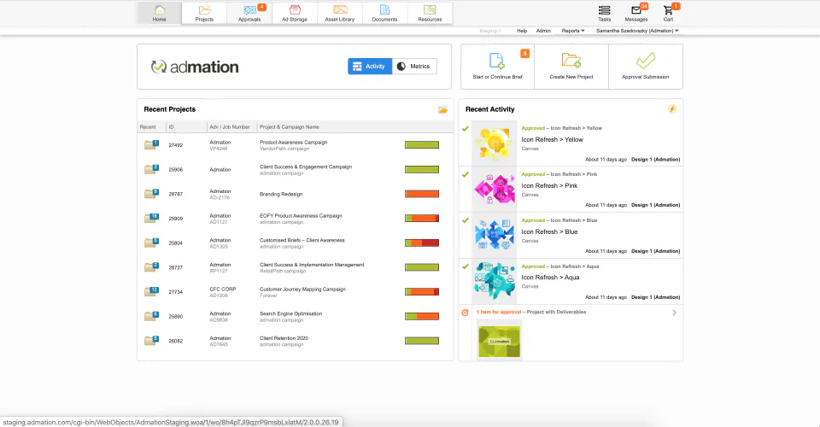The height and width of the screenshot is (427, 820).
Task: Open folder icon for project 26082
Action: (x=151, y=341)
